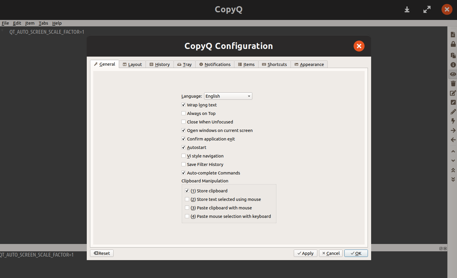
Task: Click the edit item square-with-pencil icon
Action: (453, 93)
